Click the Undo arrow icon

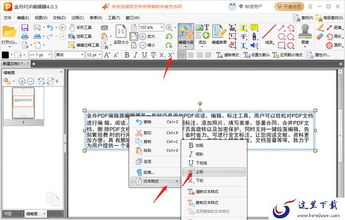tap(50, 28)
